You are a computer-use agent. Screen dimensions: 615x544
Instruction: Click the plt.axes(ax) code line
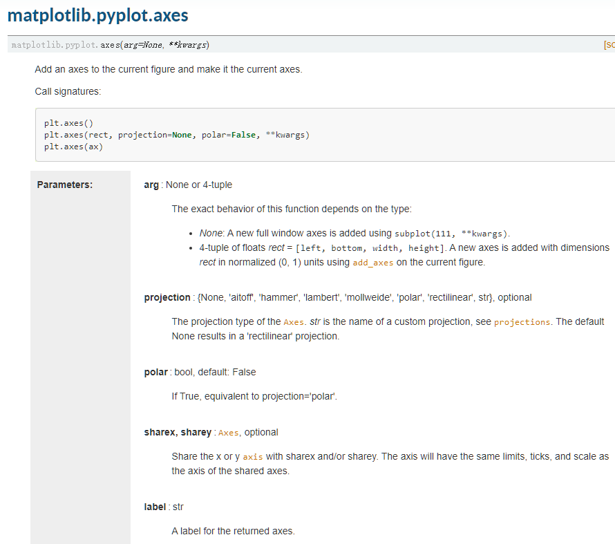click(73, 147)
